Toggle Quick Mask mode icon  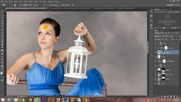coord(2,77)
